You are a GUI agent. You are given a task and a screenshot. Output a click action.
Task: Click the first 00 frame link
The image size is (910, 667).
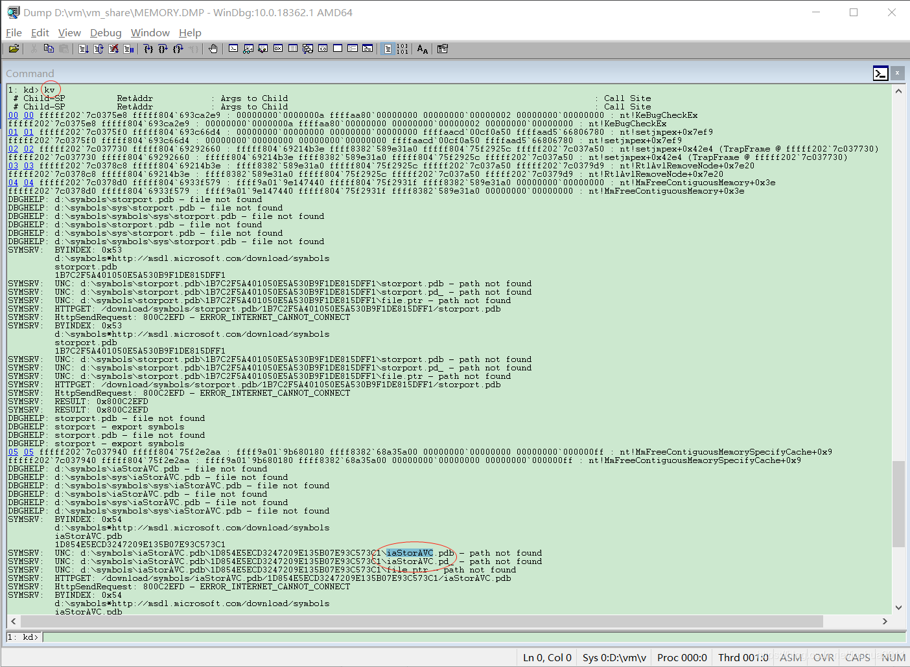13,115
